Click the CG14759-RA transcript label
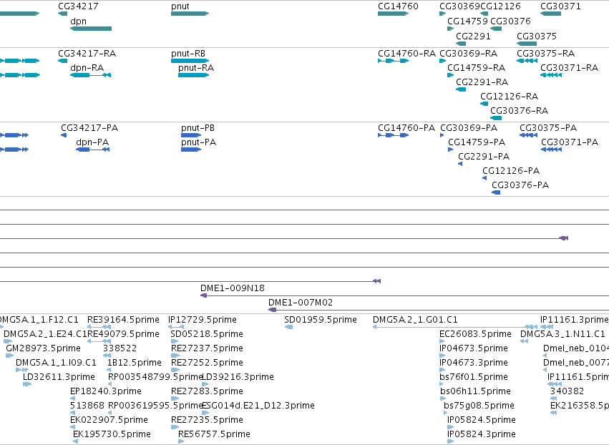 476,67
